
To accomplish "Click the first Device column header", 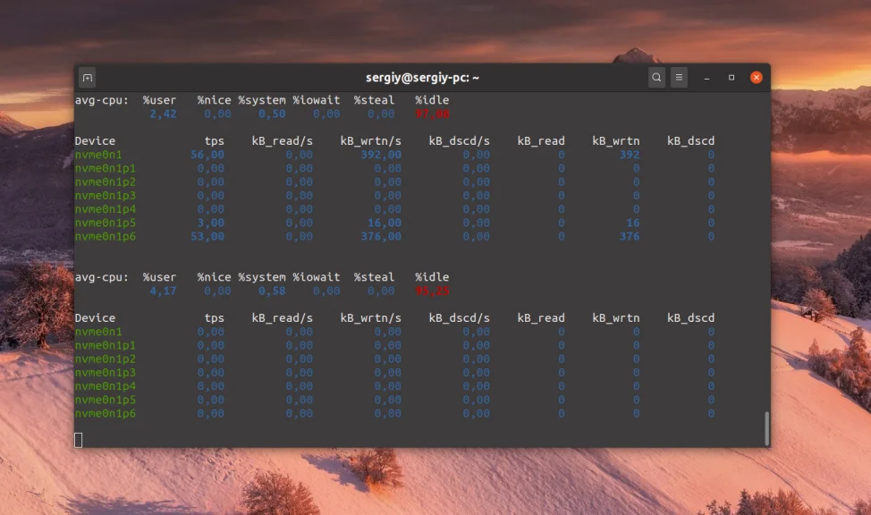I will 95,141.
